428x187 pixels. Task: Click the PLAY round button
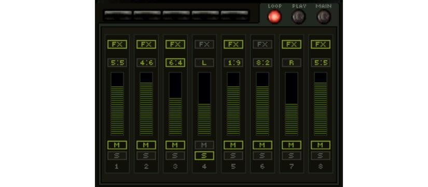[299, 17]
